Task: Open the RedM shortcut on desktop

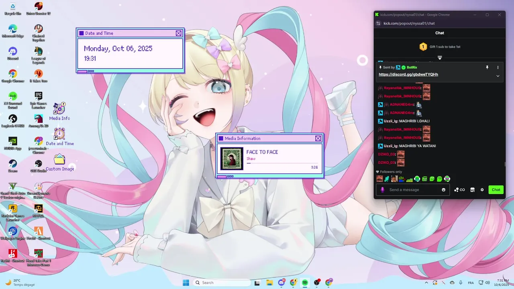Action: tap(13, 256)
